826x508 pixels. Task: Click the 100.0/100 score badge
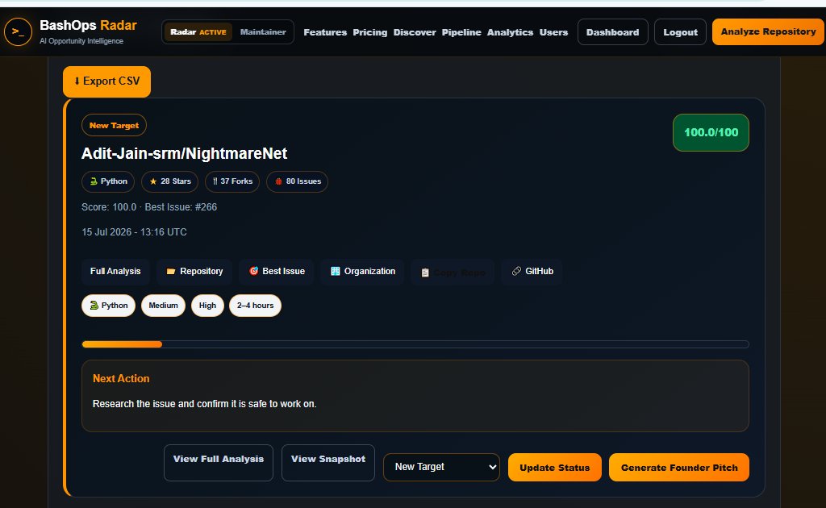[x=711, y=133]
